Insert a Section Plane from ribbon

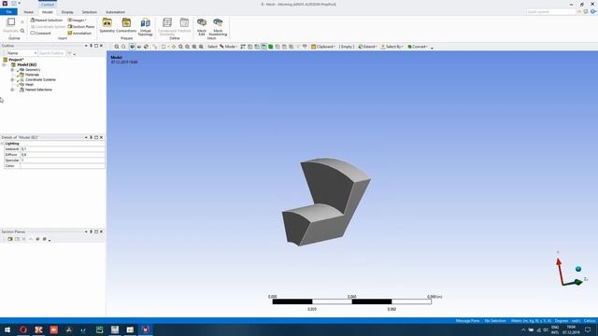point(81,27)
